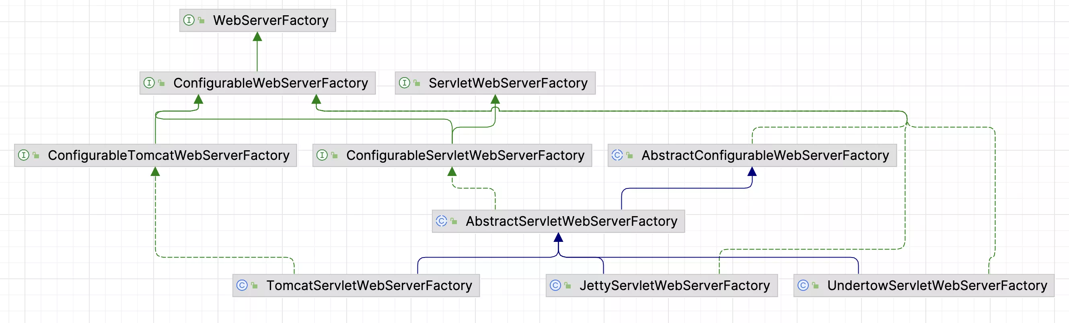Click the interface icon of ConfigurableWebServerFactory
The image size is (1069, 323).
pos(149,82)
